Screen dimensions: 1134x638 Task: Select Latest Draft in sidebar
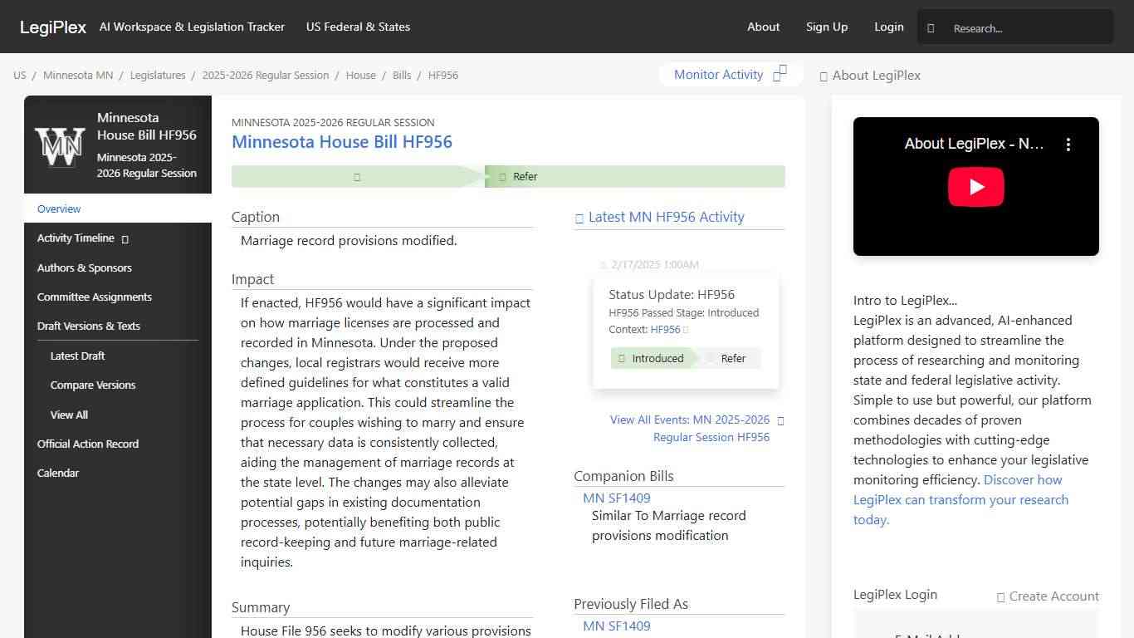[x=78, y=356]
